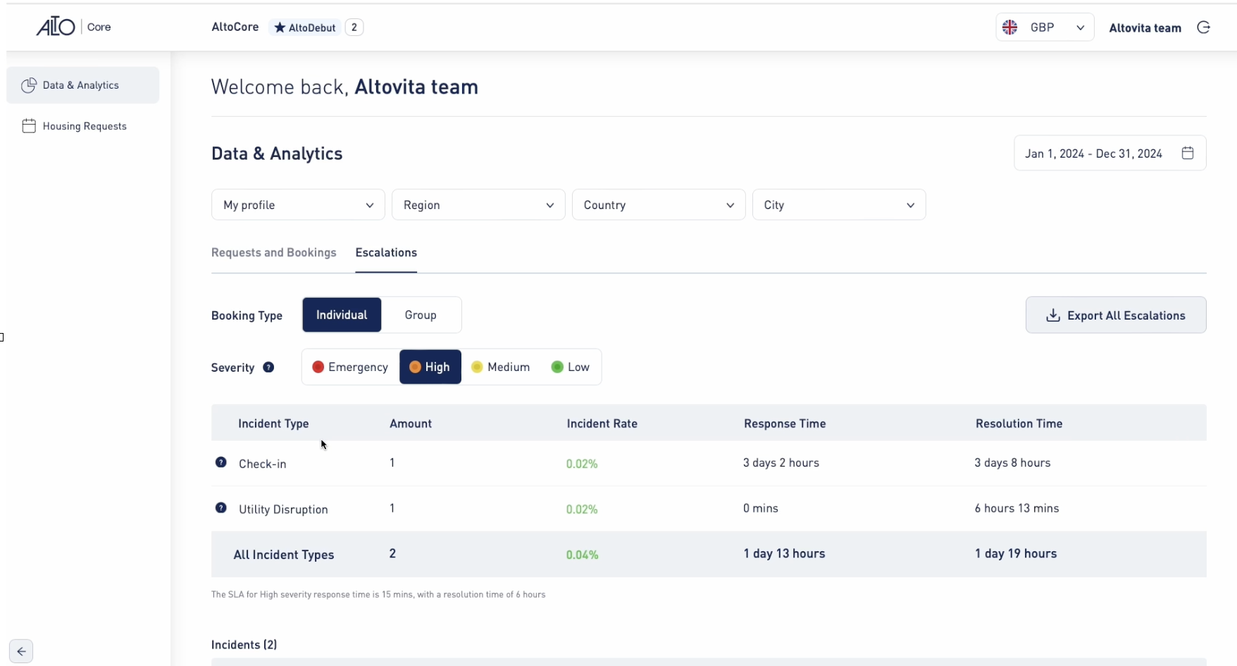Open the GBP currency dropdown

1045,27
